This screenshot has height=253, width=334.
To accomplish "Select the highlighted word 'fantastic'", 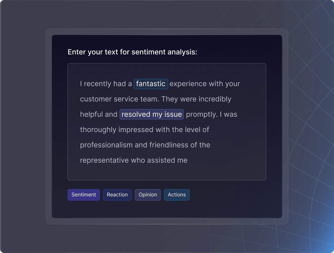I will coord(151,84).
